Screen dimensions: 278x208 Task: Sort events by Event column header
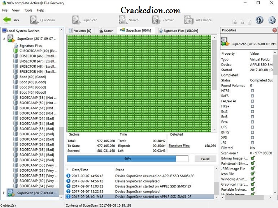(120, 170)
